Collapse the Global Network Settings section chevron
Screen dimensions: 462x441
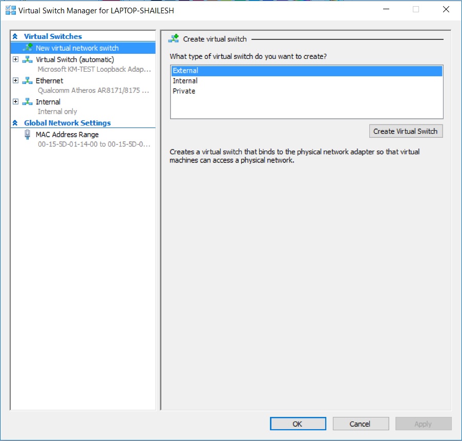pyautogui.click(x=15, y=123)
